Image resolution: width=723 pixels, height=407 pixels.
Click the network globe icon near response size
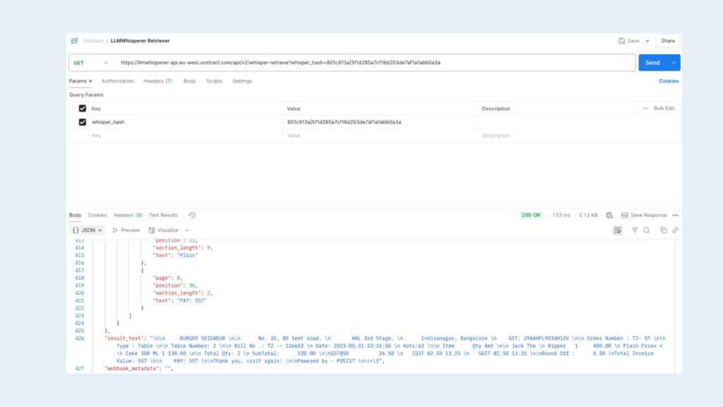point(609,215)
